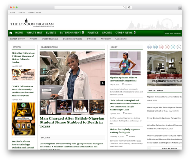Select the boxing match slider thumbnail

64,106
